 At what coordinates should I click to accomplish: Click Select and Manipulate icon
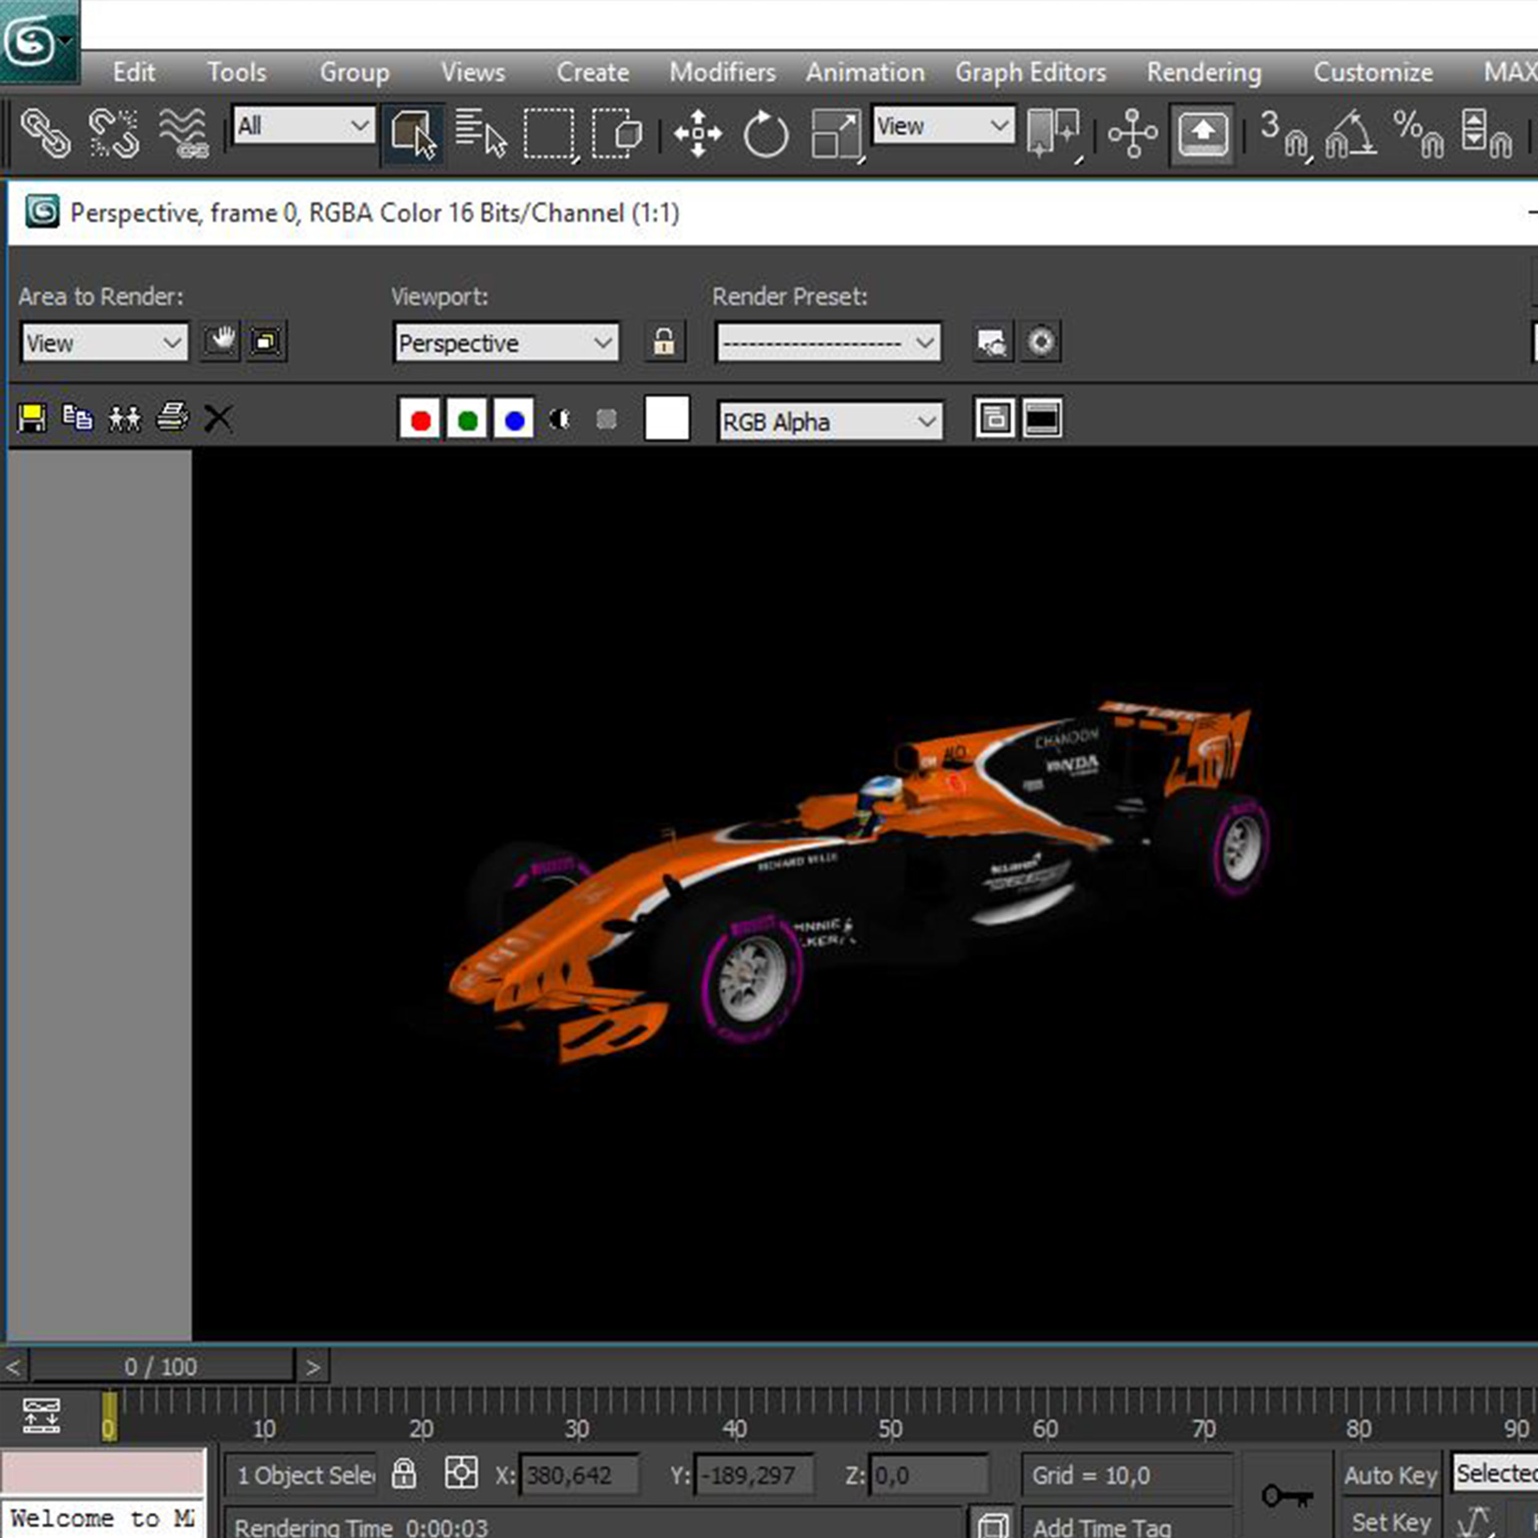(x=1131, y=133)
